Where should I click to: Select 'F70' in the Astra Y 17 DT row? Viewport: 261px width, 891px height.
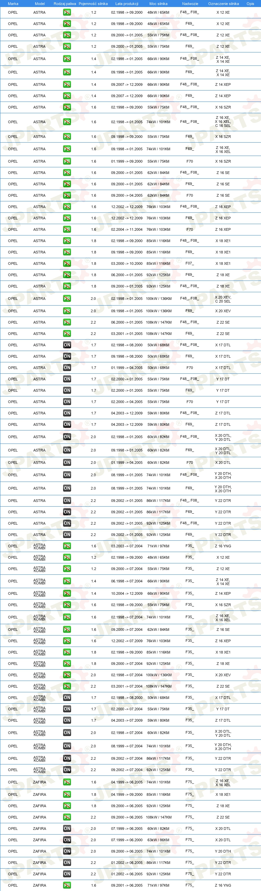coord(190,402)
